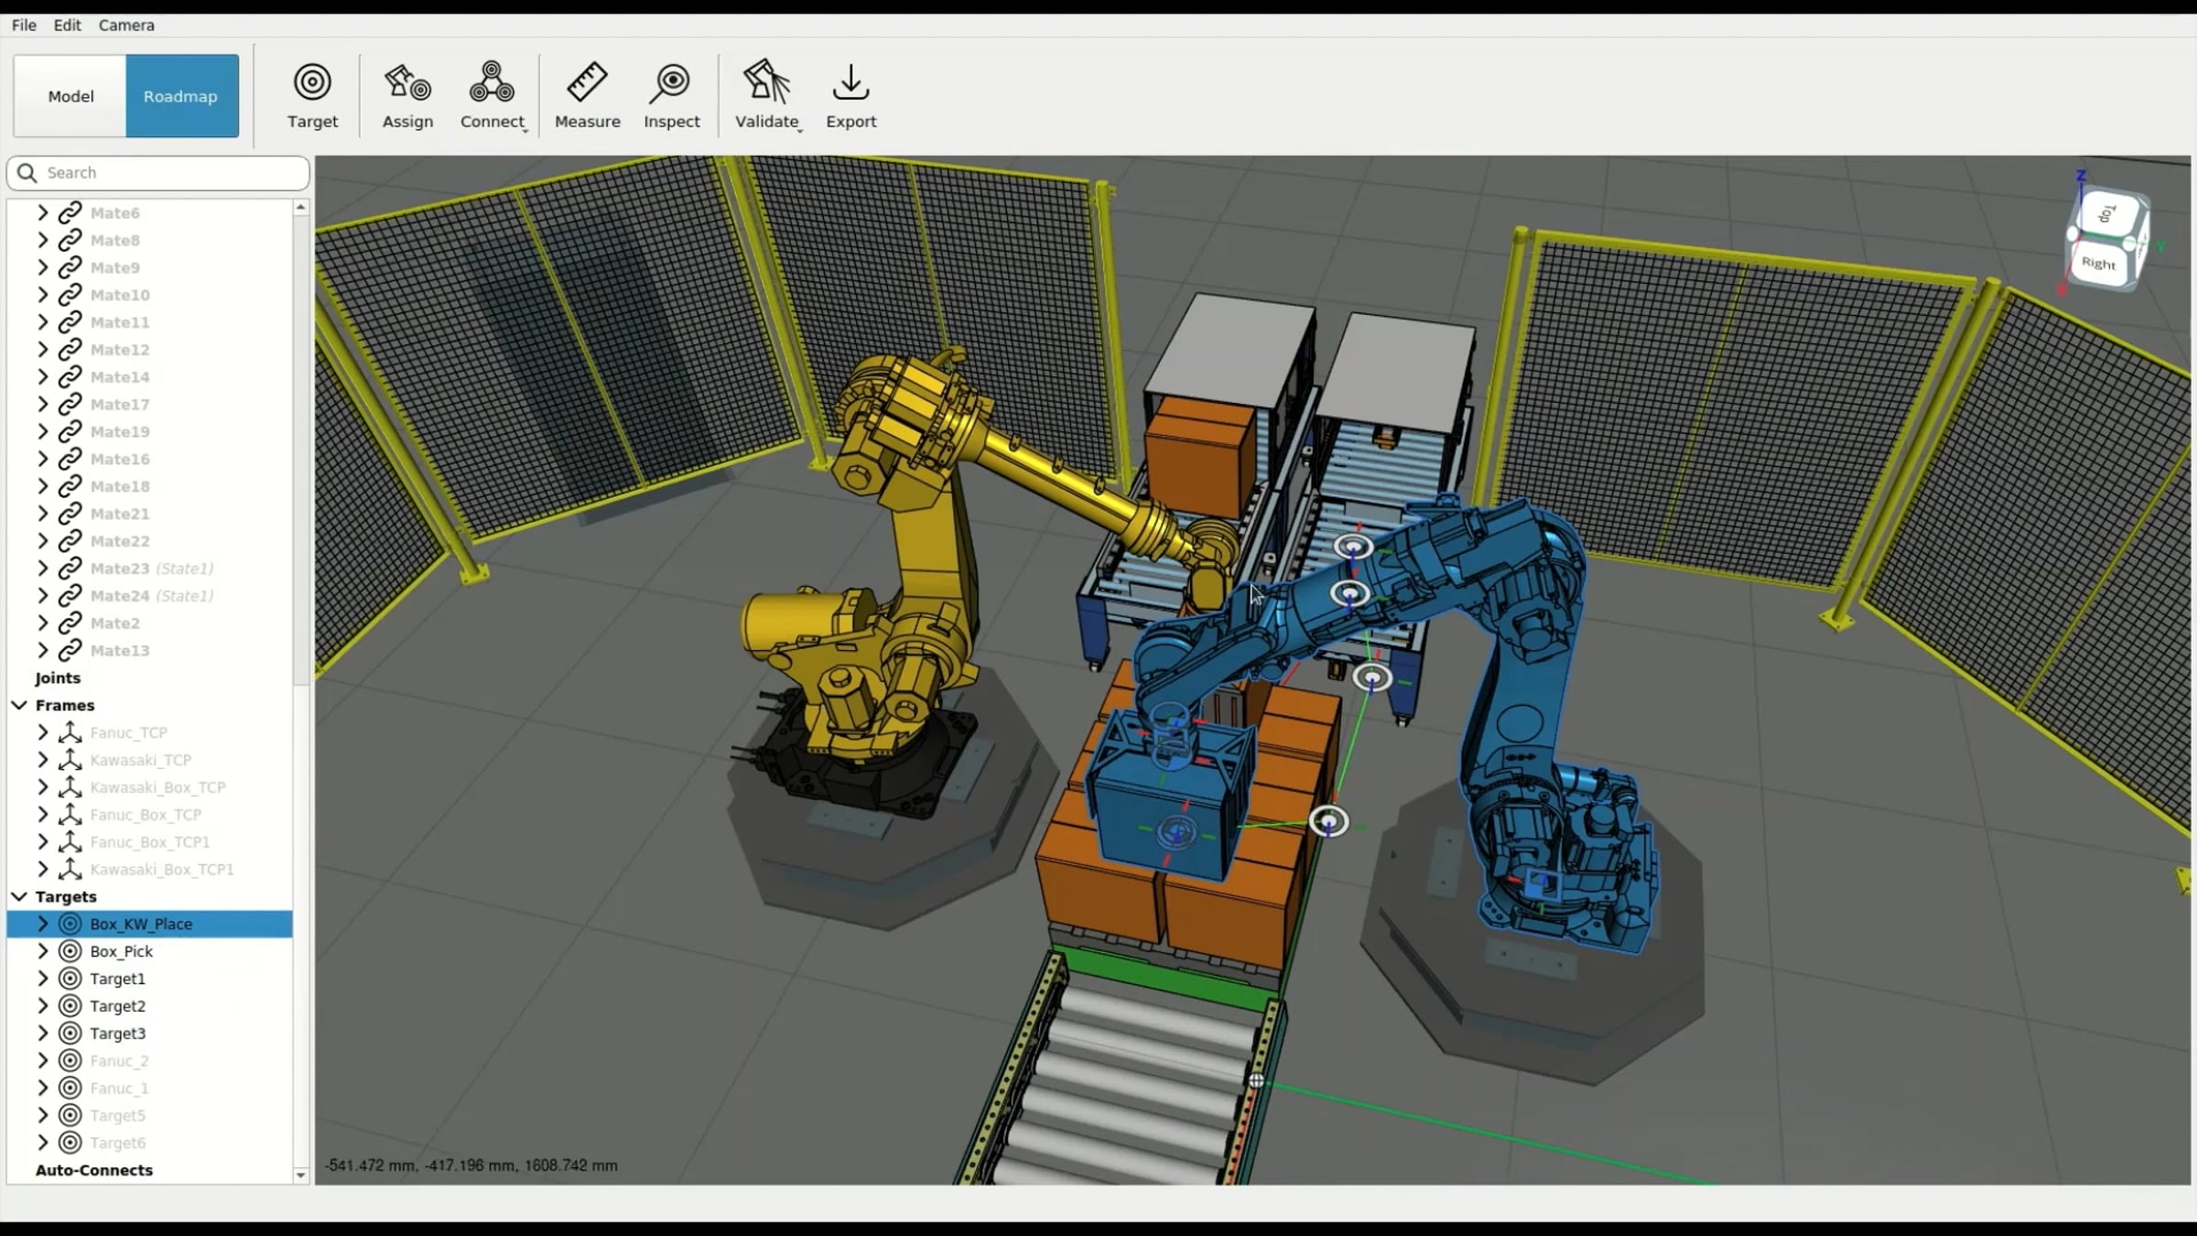Click the Right face of view cube

(2099, 265)
